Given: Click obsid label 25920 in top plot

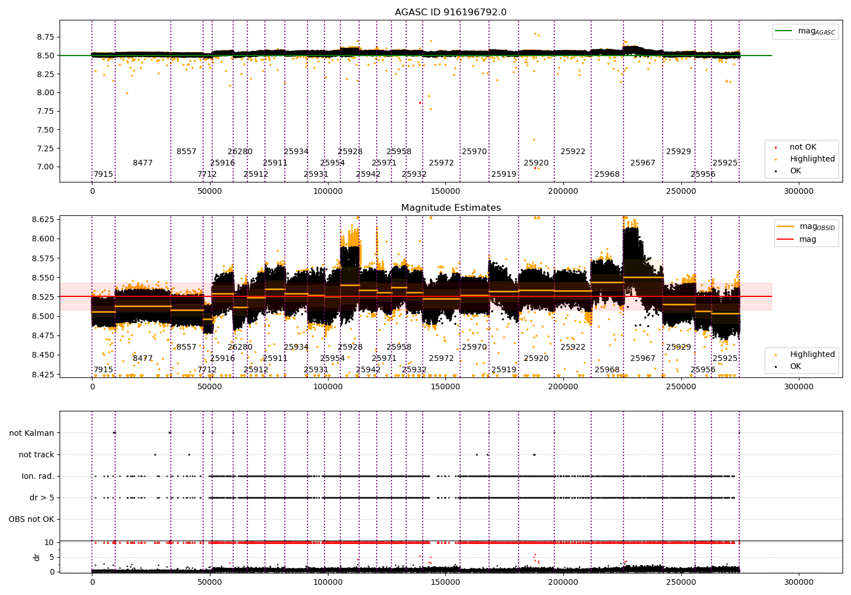Looking at the screenshot, I should coord(536,163).
